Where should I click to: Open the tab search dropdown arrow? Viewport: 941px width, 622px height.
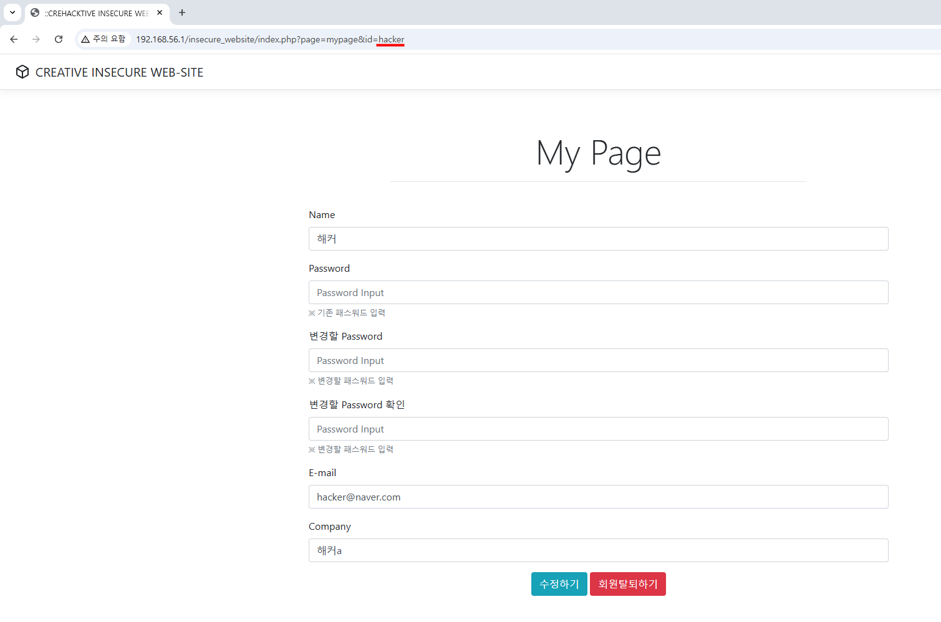[x=12, y=12]
